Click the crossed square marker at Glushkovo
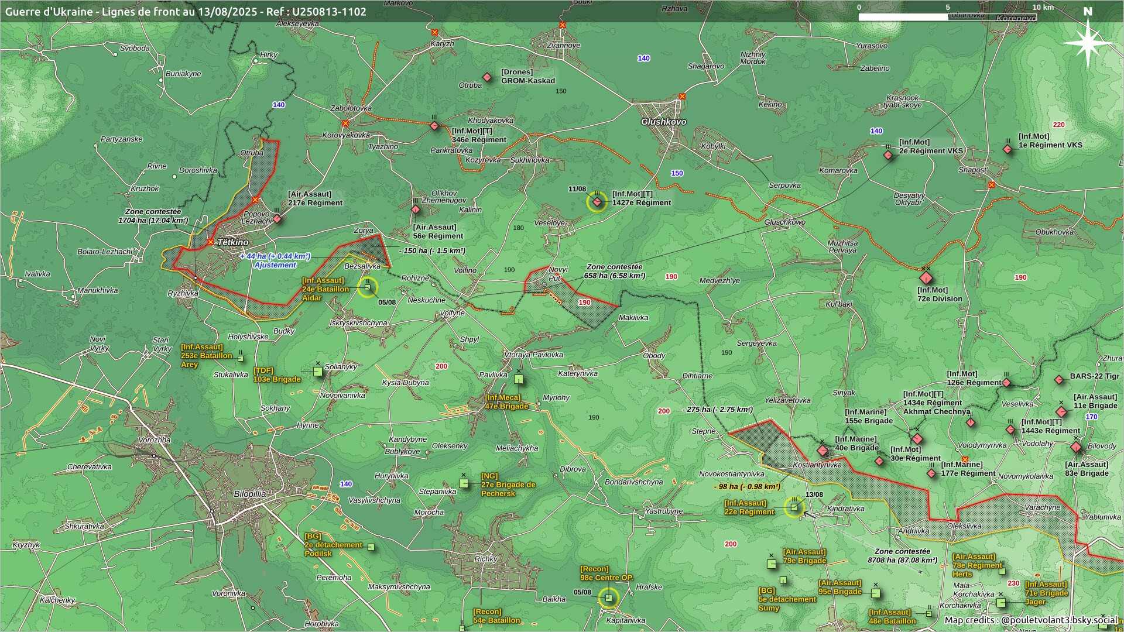Image resolution: width=1124 pixels, height=632 pixels. (x=682, y=97)
